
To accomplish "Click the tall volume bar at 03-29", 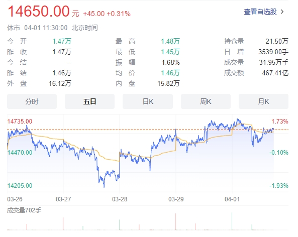I will (175, 221).
